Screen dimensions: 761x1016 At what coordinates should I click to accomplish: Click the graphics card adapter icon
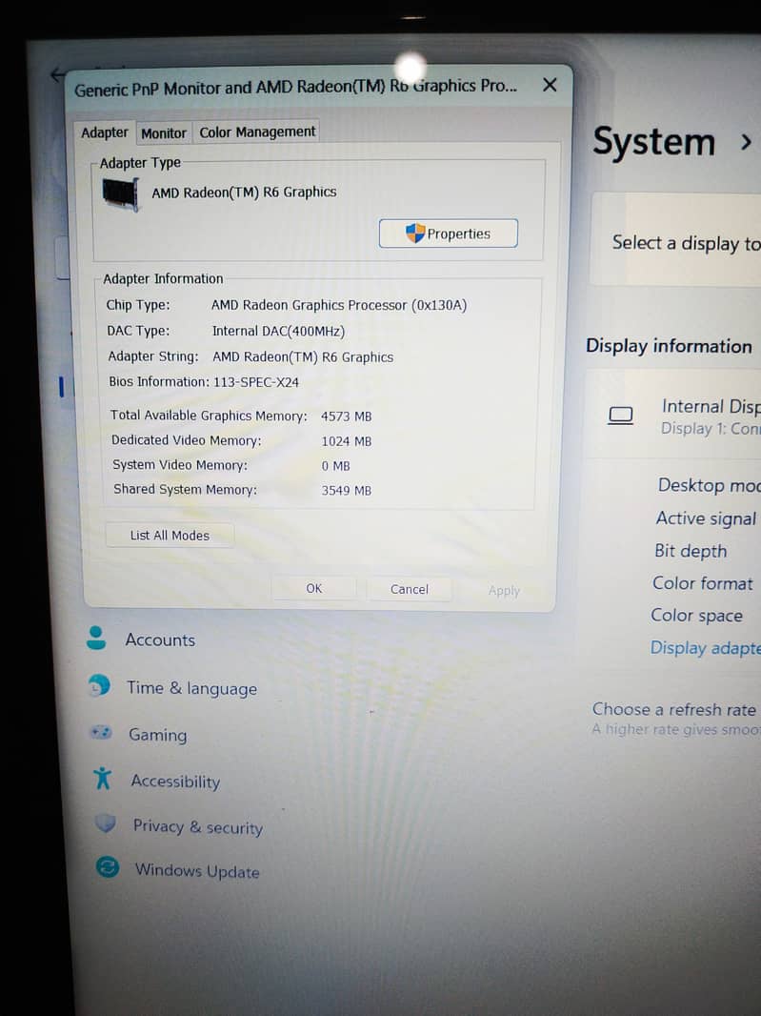pos(121,193)
